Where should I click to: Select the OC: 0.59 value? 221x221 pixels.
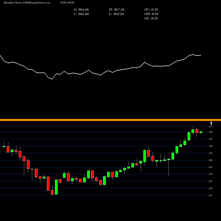pos(151,10)
